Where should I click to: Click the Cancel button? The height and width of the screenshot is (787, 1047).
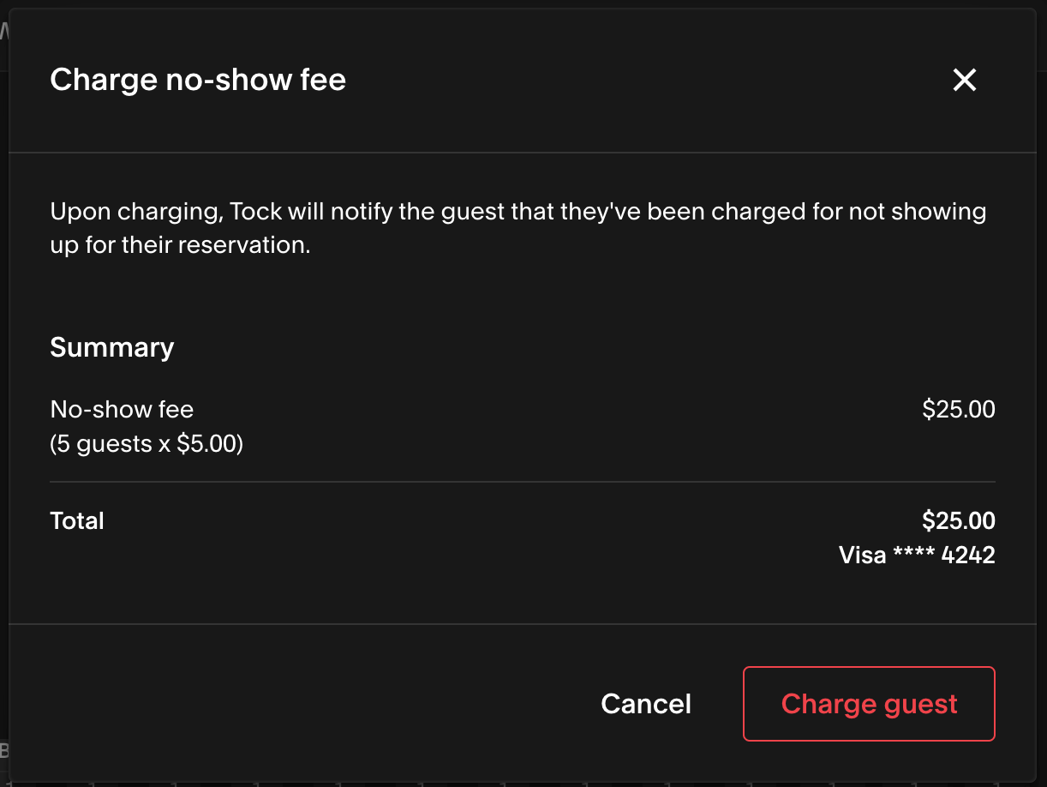(x=646, y=704)
